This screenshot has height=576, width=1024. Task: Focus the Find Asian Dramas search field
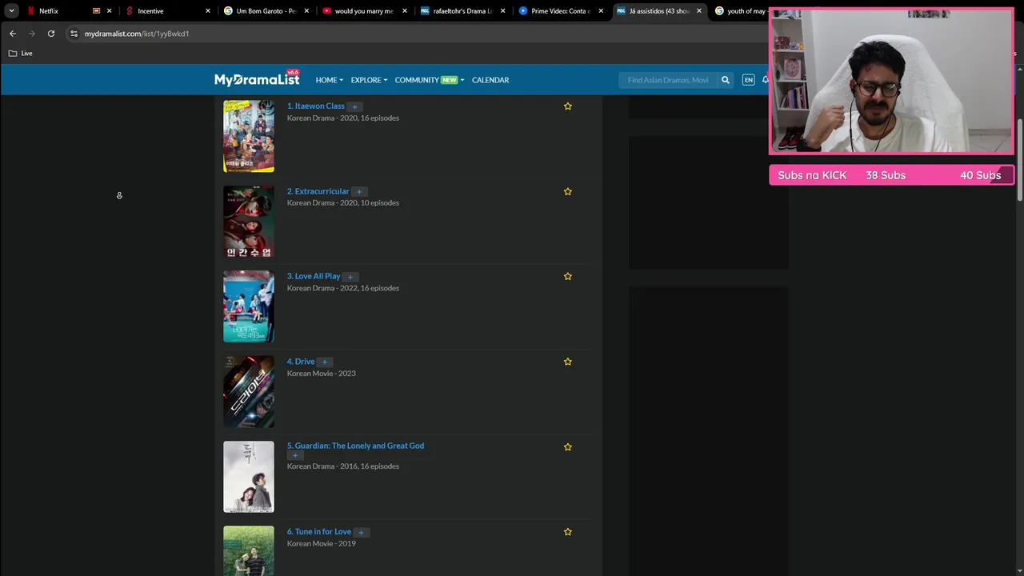point(668,80)
